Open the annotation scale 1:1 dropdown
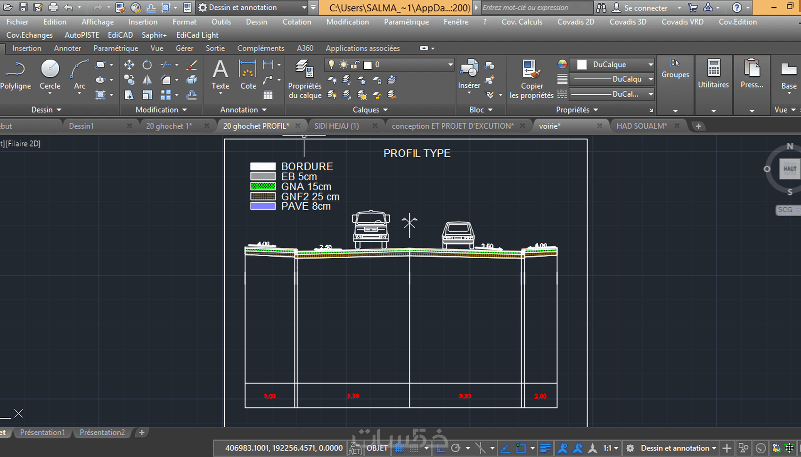Screen dimensions: 801x457 point(610,448)
